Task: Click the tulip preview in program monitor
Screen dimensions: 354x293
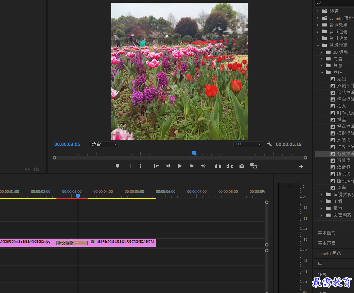Action: point(180,71)
